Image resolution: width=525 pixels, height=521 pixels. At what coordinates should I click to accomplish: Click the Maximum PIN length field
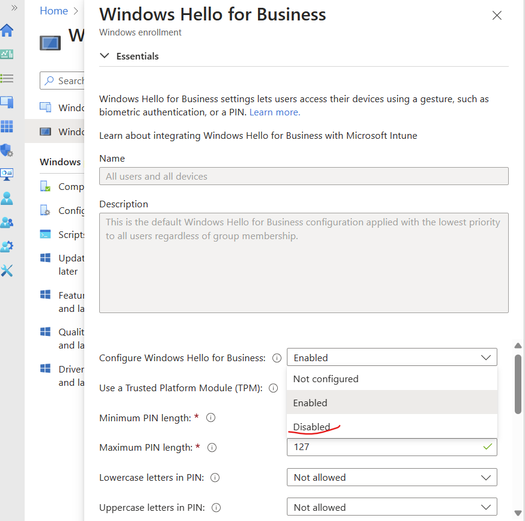pos(391,447)
